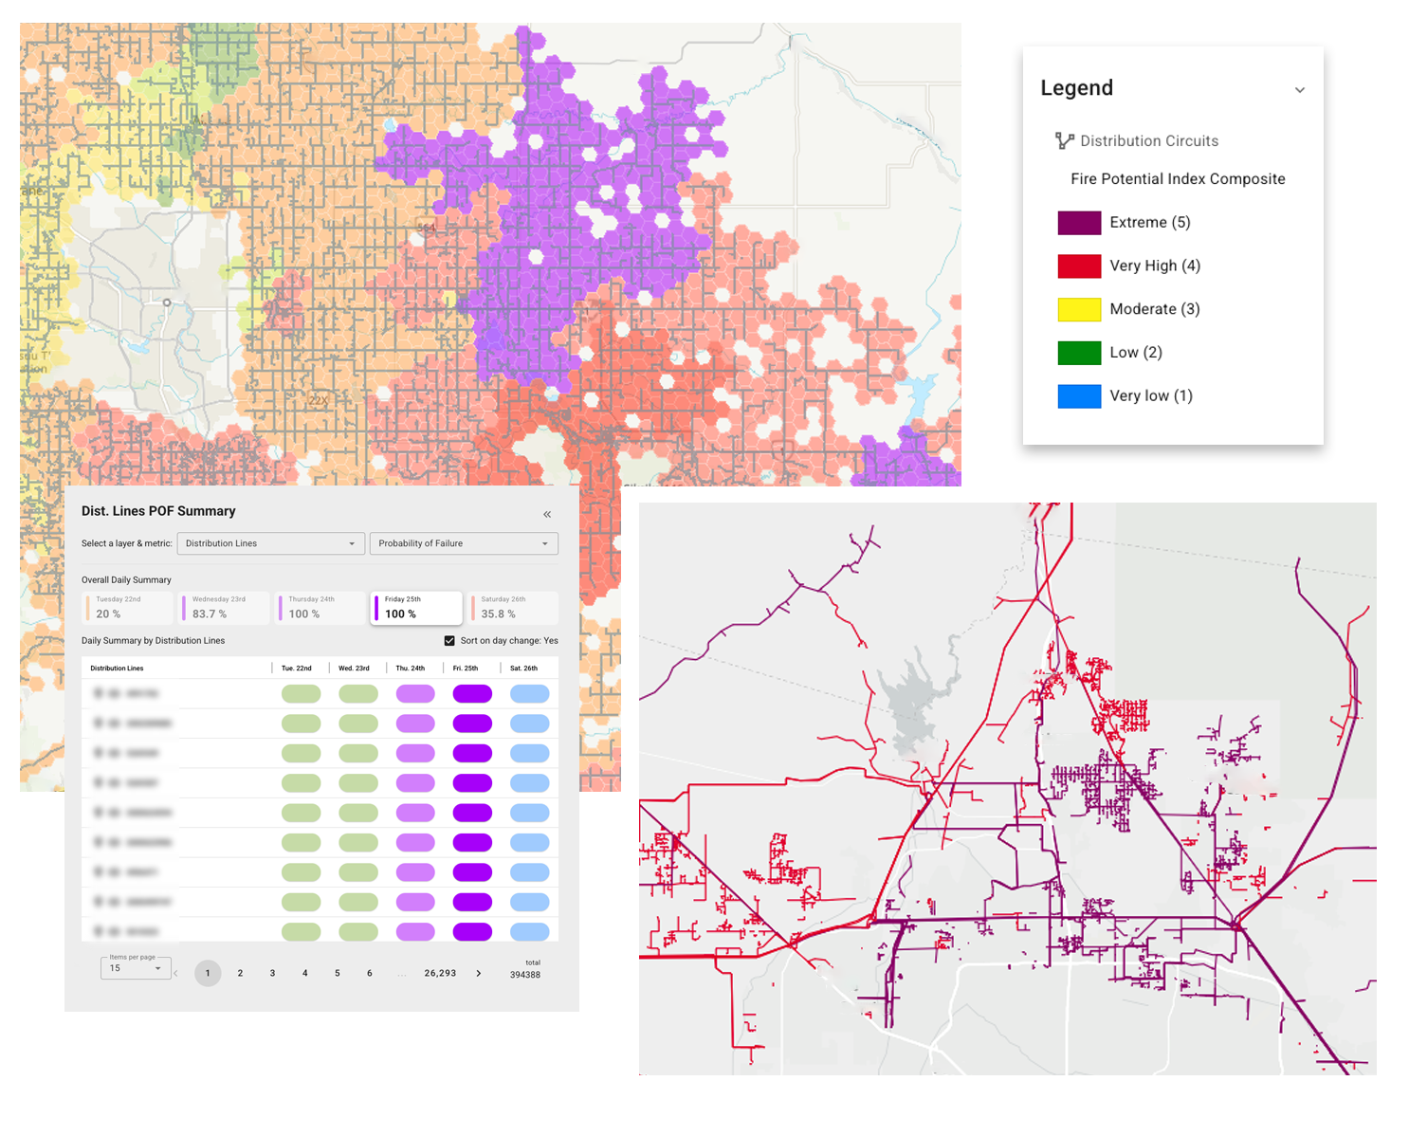
Task: Open the Probability of Failure metric dropdown
Action: tap(463, 543)
